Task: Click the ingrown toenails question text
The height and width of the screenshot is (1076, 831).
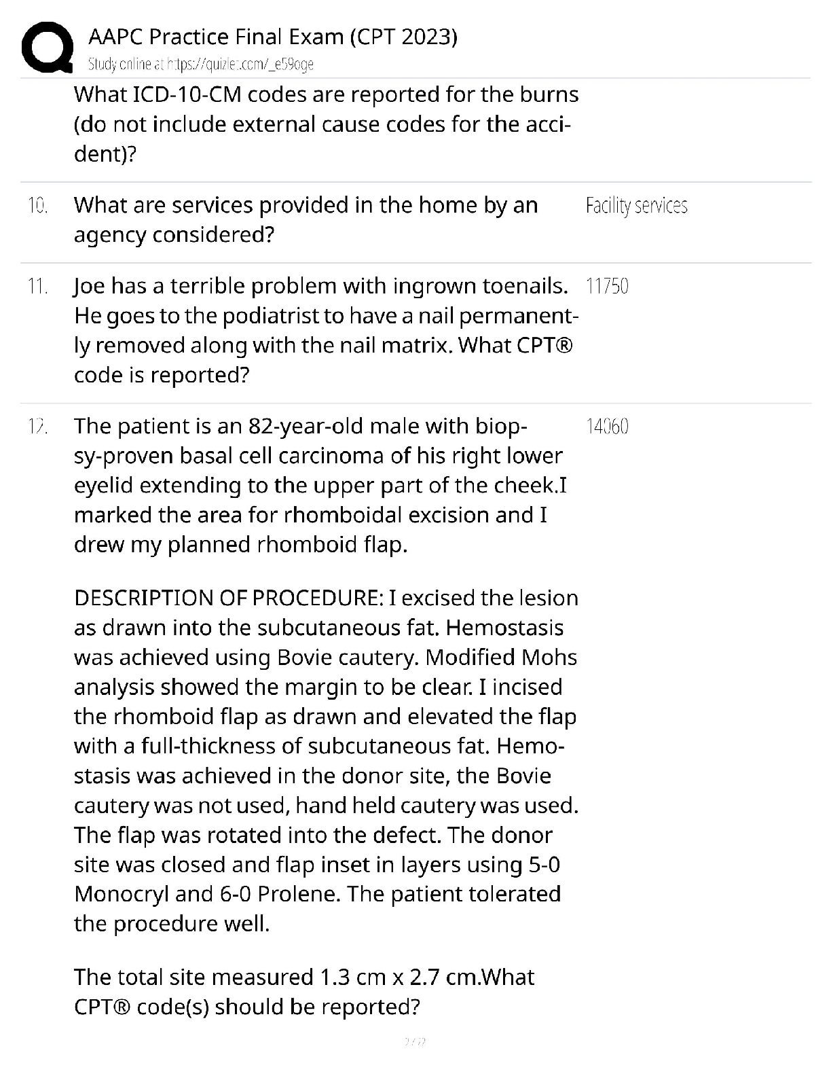Action: tap(326, 330)
